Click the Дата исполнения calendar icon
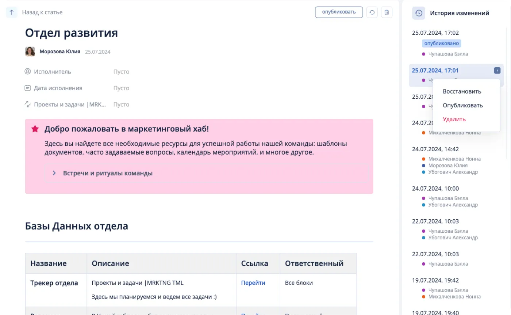This screenshot has height=315, width=511. point(28,88)
